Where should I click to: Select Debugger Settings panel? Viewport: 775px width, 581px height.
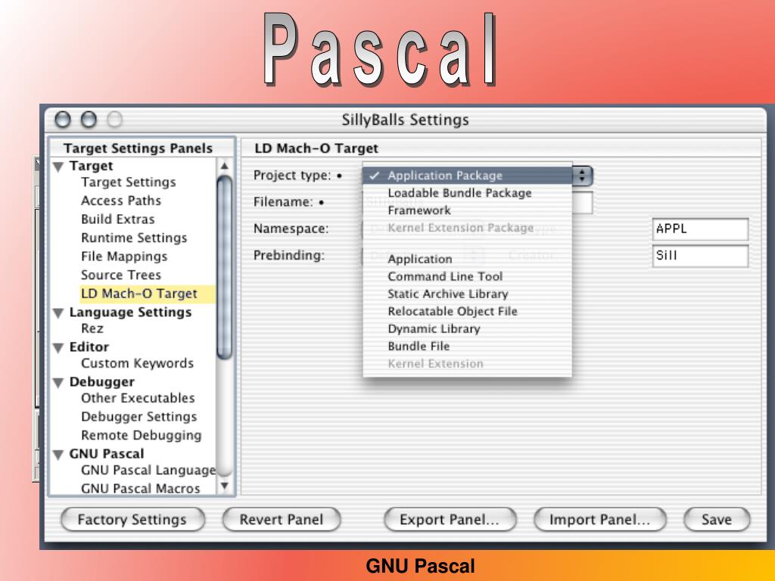point(139,417)
